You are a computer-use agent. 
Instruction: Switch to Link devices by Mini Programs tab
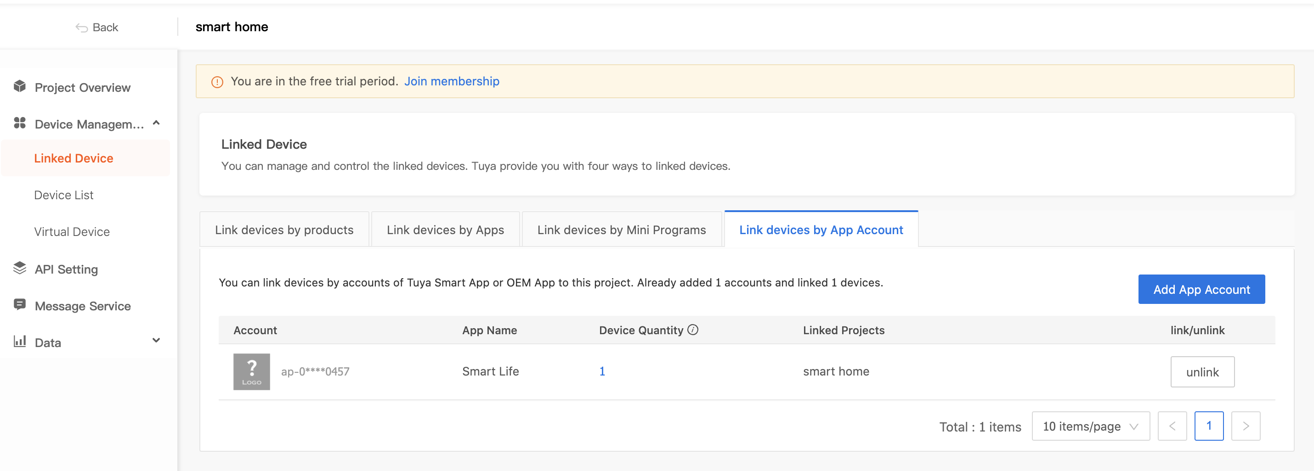point(621,230)
